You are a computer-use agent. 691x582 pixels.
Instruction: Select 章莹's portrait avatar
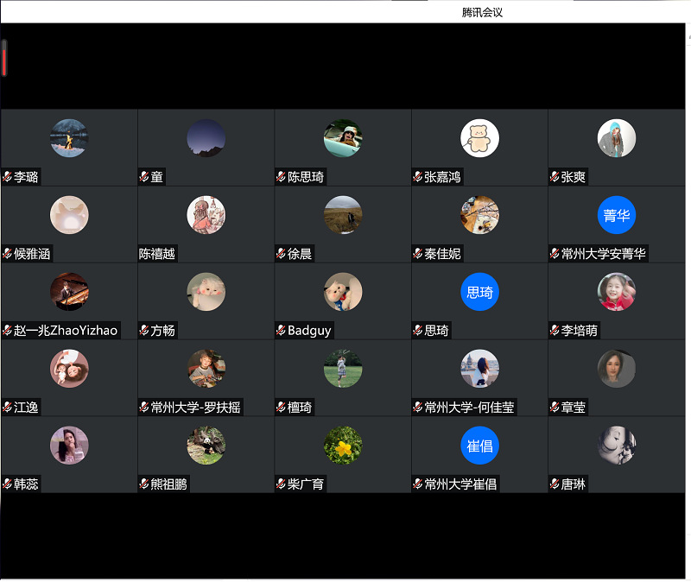coord(617,369)
